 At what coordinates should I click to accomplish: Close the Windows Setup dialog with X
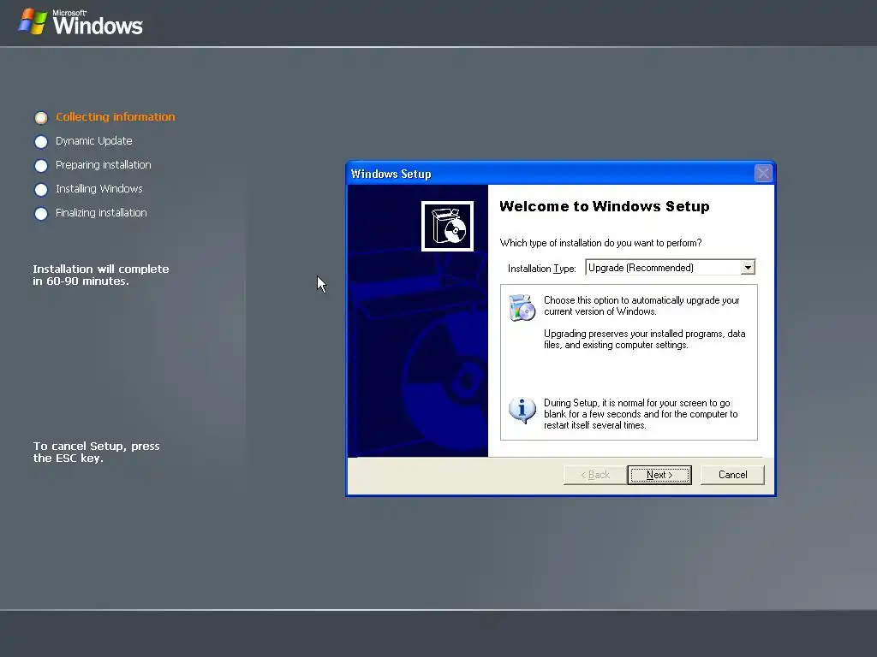point(763,173)
